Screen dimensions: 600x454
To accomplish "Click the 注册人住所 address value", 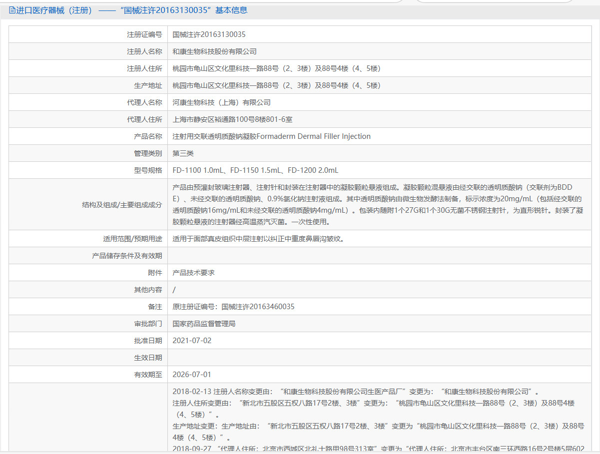I will pos(277,68).
